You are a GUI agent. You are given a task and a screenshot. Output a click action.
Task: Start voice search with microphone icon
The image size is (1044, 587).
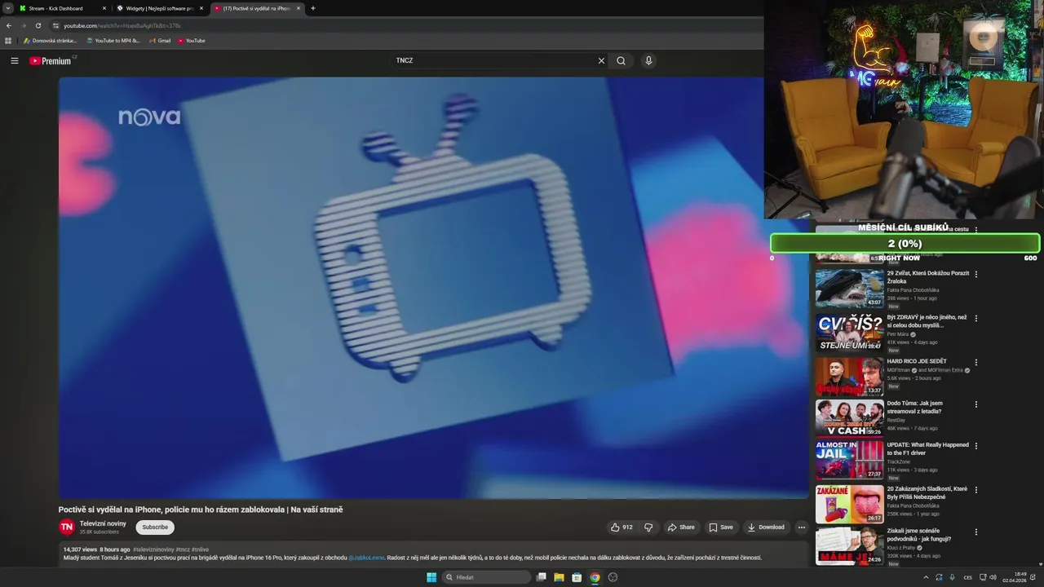pos(648,60)
